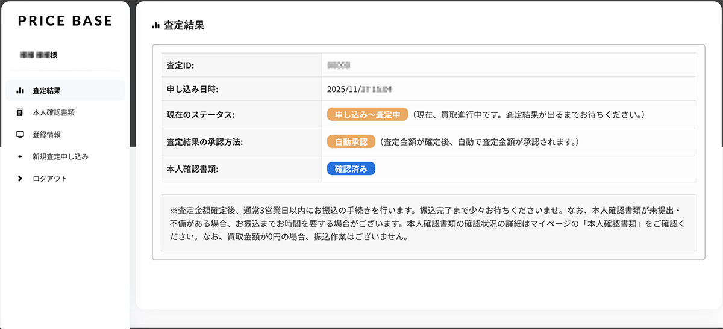This screenshot has width=723, height=329.
Task: Start a 新規査定申し込み from the sidebar
Action: (x=61, y=156)
